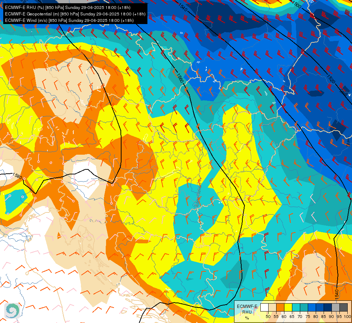Select the light gray legend swatch
The height and width of the screenshot is (323, 352).
click(335, 307)
